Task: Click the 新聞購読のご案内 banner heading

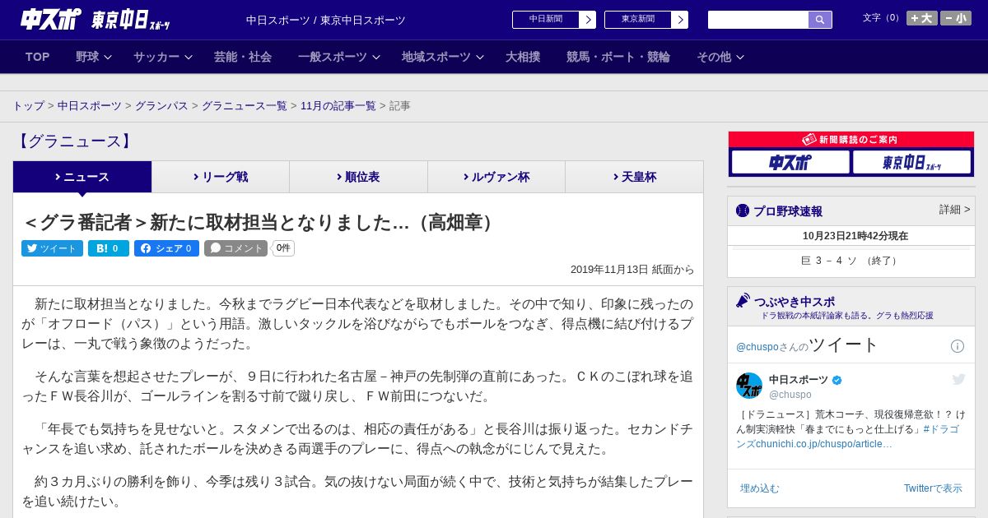Action: pyautogui.click(x=851, y=140)
